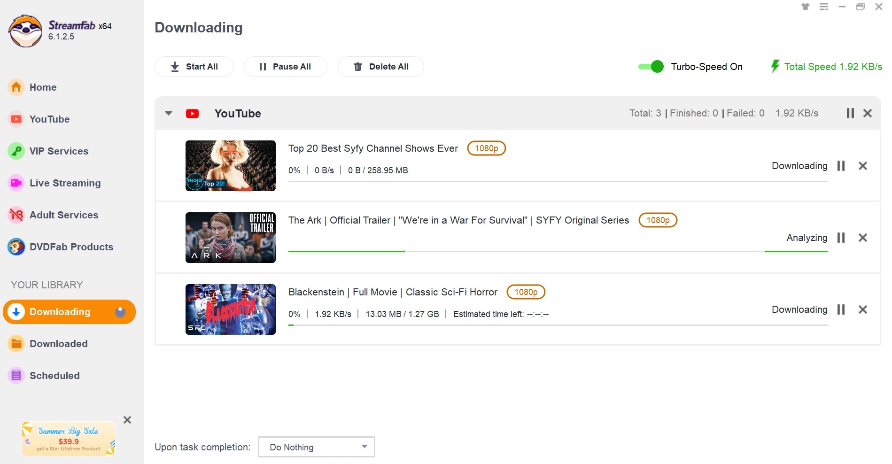
Task: Open the Home icon in sidebar
Action: tap(16, 87)
